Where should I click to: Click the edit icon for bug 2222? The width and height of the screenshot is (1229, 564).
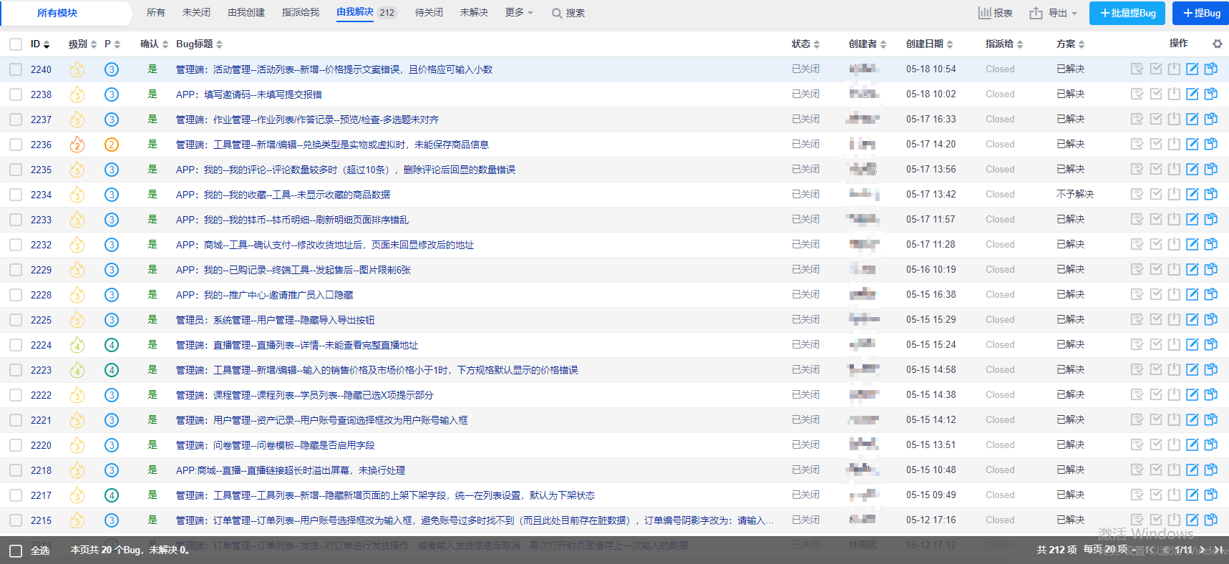coord(1192,395)
